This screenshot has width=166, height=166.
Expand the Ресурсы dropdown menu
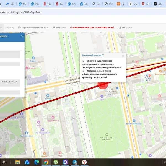(x=125, y=27)
